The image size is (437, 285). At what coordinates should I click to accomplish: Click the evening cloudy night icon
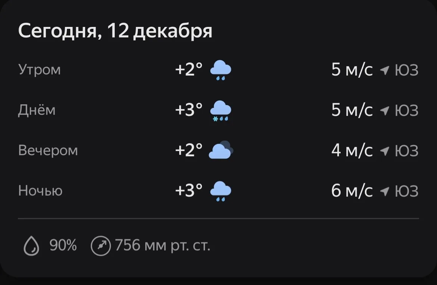(221, 151)
